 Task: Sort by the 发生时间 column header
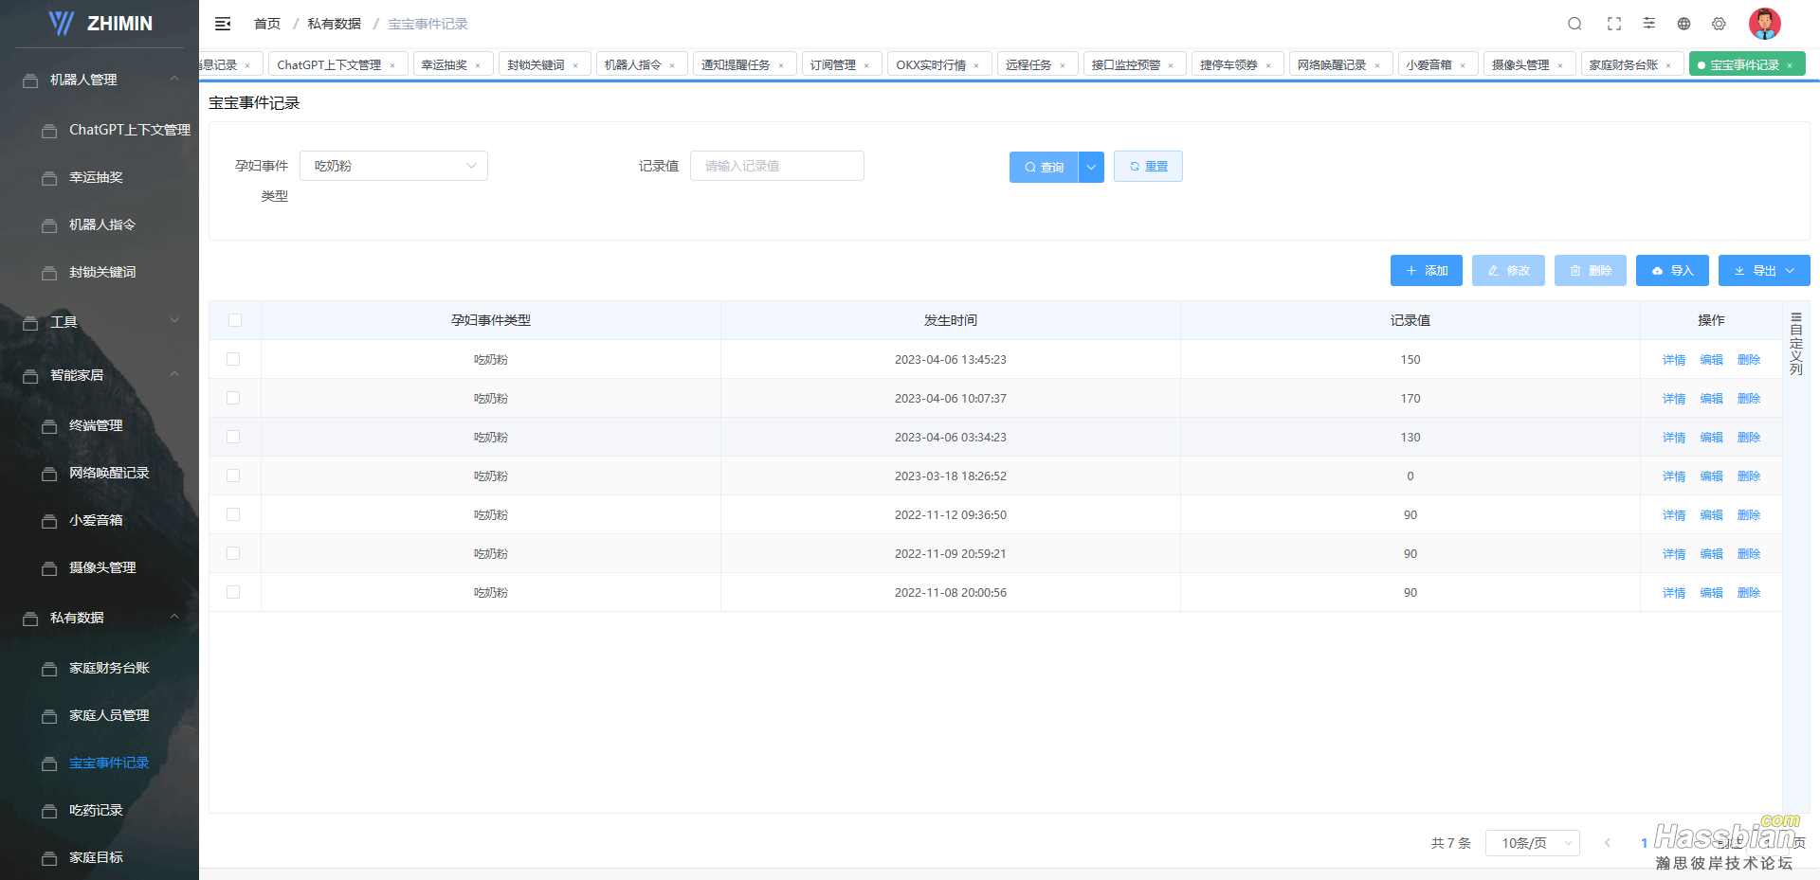coord(951,320)
